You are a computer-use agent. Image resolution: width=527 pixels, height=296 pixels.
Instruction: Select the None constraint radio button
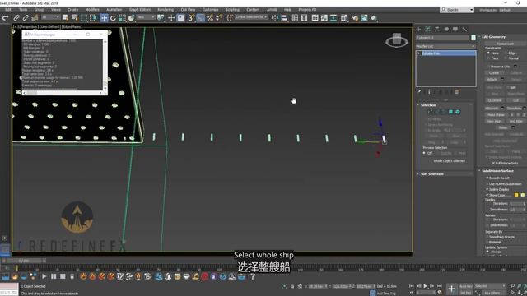point(488,53)
